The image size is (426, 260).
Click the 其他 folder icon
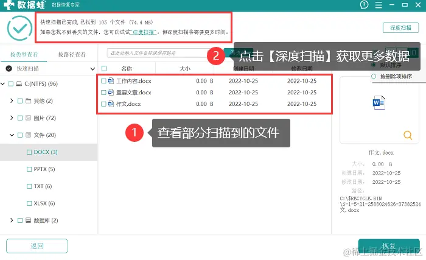(28, 101)
